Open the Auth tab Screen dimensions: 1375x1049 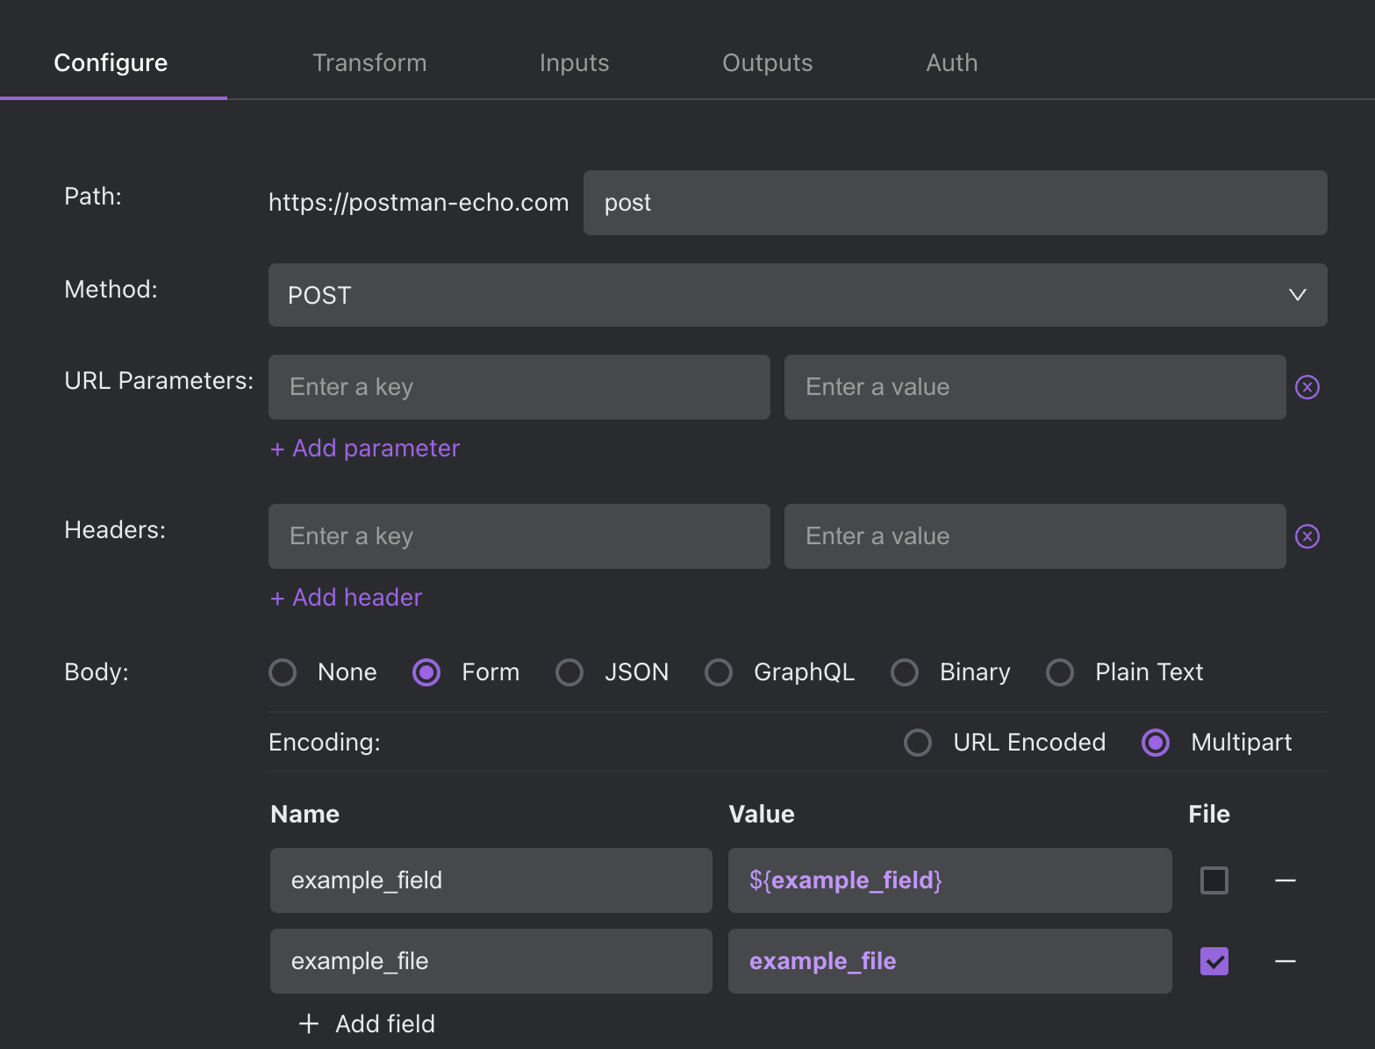tap(951, 63)
